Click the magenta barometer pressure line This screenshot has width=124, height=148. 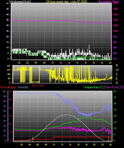(x=61, y=21)
